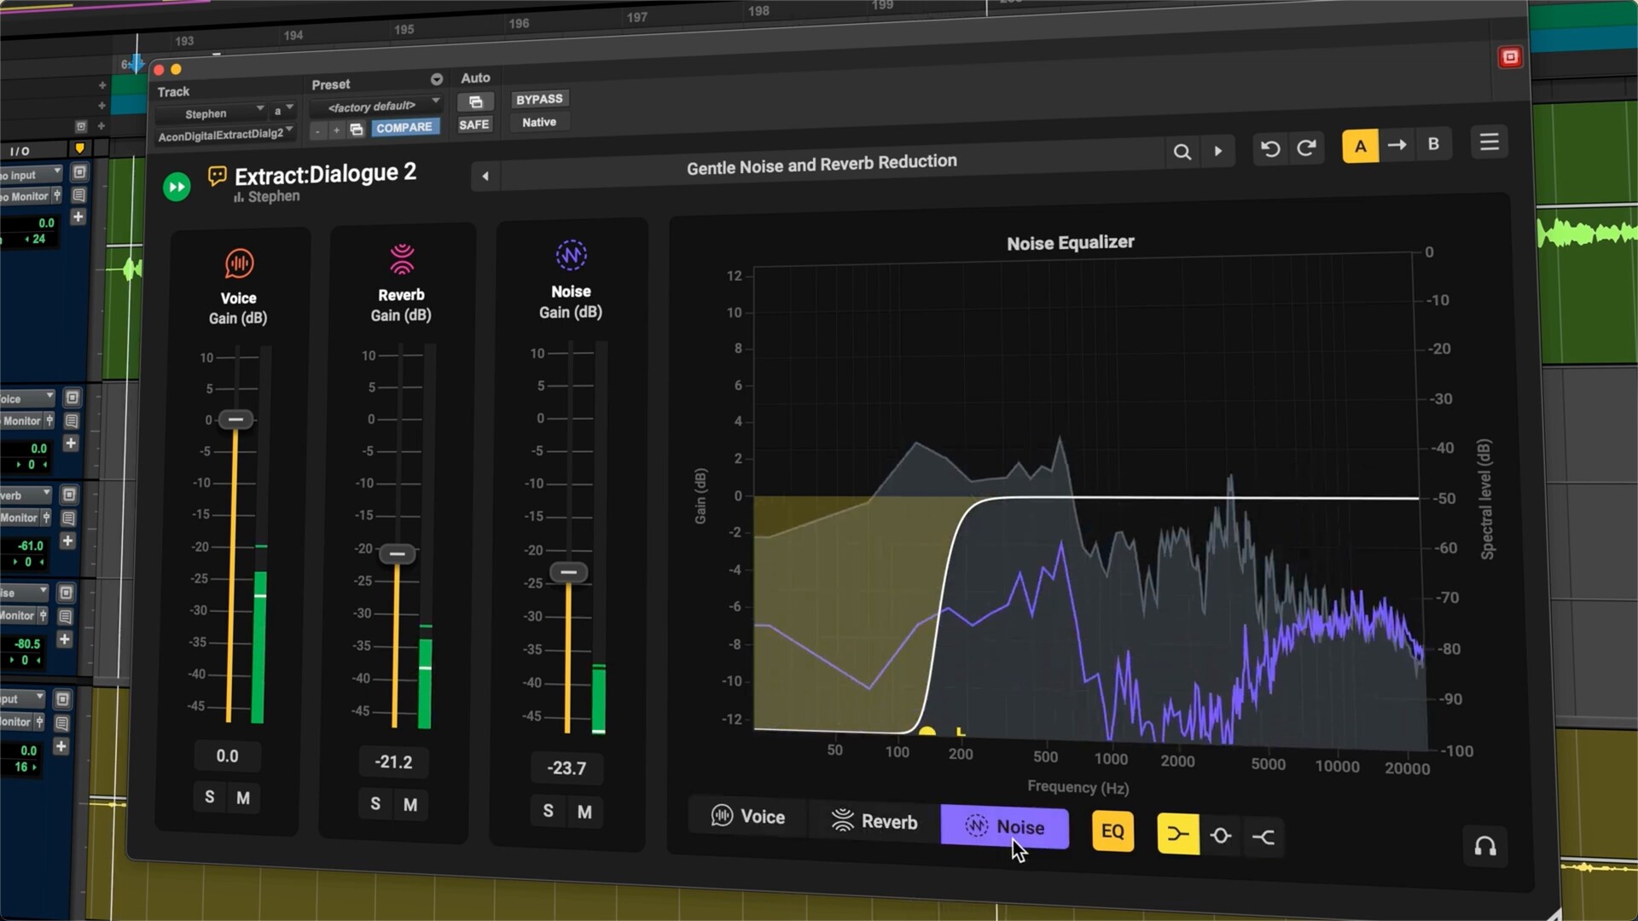Select the low-cut filter shape icon
1638x921 pixels.
pos(1177,834)
